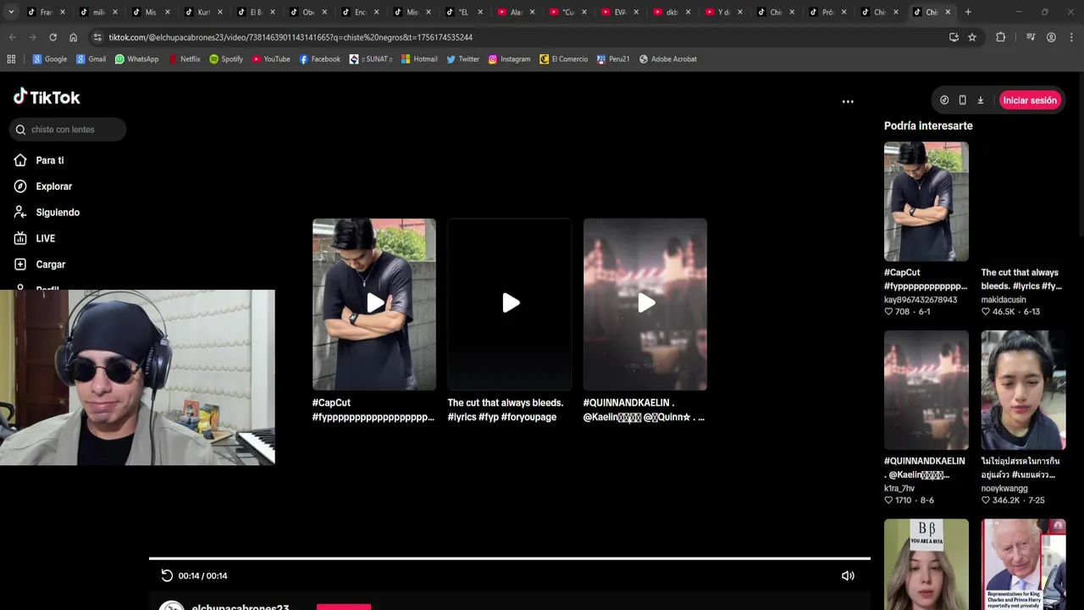Open the Instagram bookmark
1084x610 pixels.
510,59
